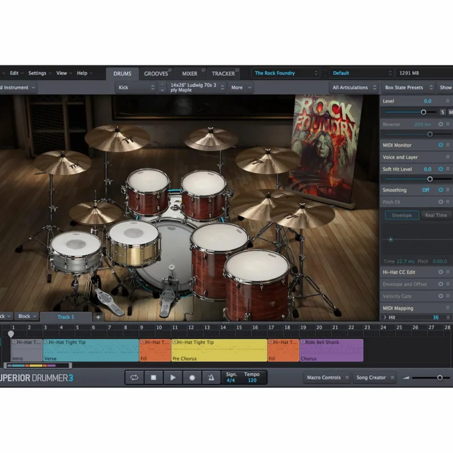Viewport: 453px width, 453px height.
Task: Enable the Pitch FX power toggle
Action: tap(441, 202)
